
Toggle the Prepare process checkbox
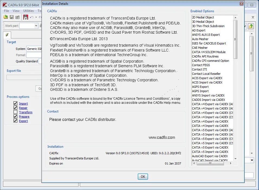(15, 116)
